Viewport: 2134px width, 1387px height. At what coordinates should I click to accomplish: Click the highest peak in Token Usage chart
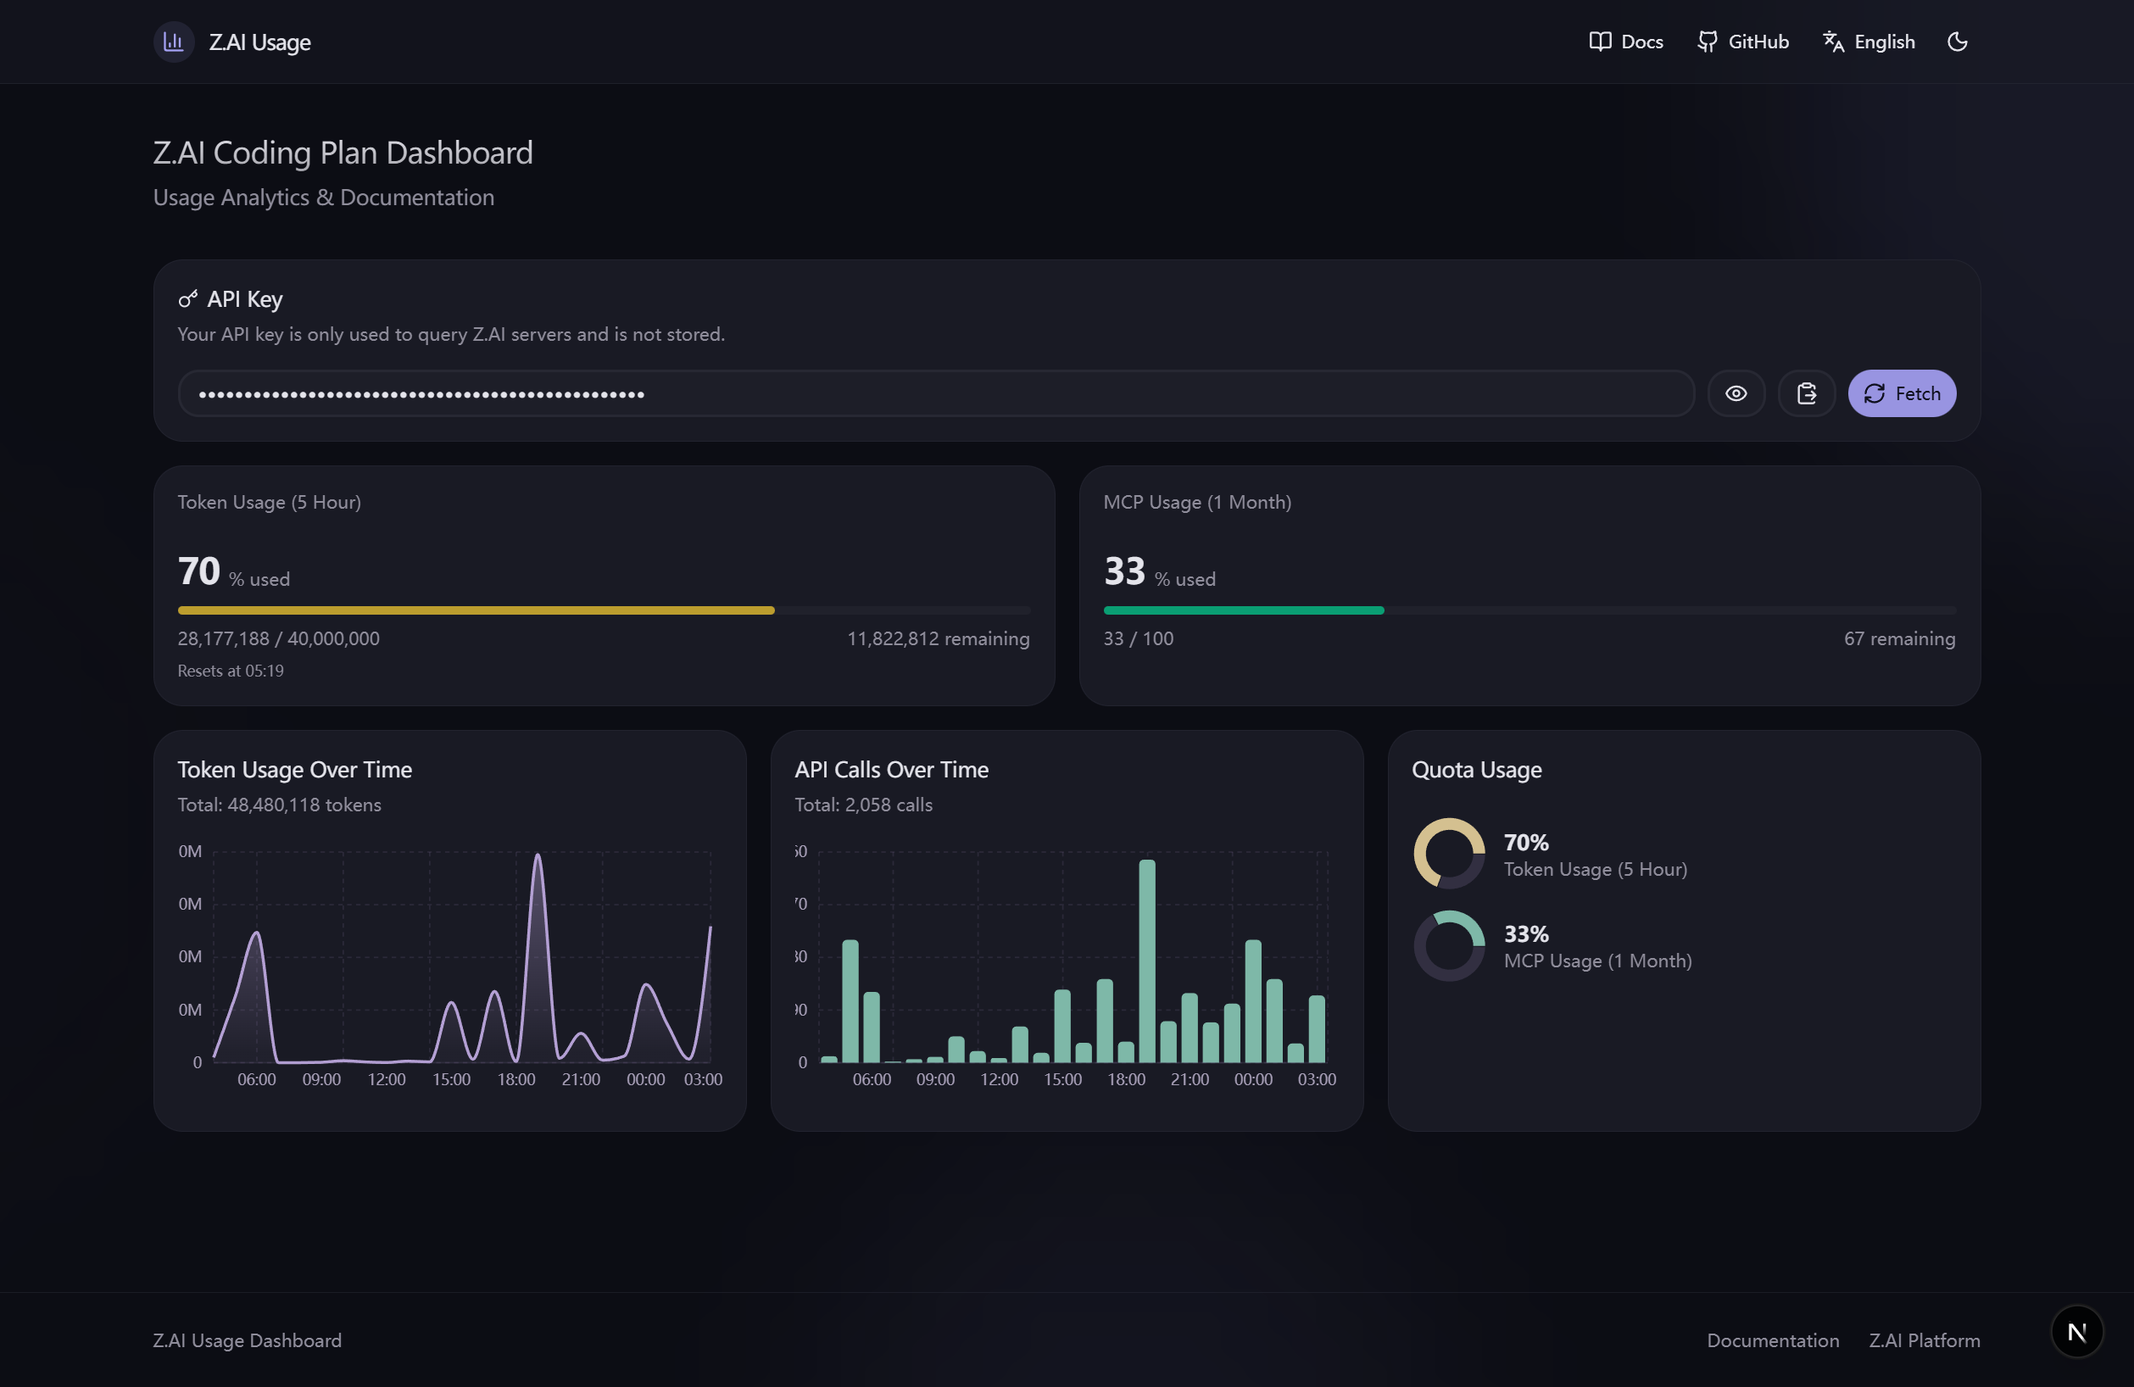537,855
